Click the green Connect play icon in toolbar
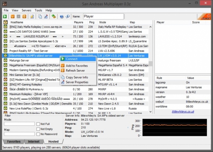Image resolution: width=213 pixels, height=152 pixels. [x=5, y=16]
